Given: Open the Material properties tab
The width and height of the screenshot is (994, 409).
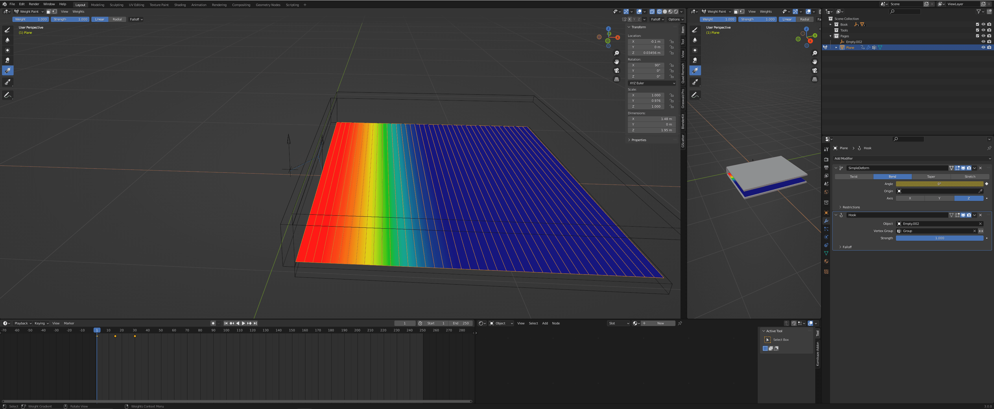Looking at the screenshot, I should [x=826, y=262].
